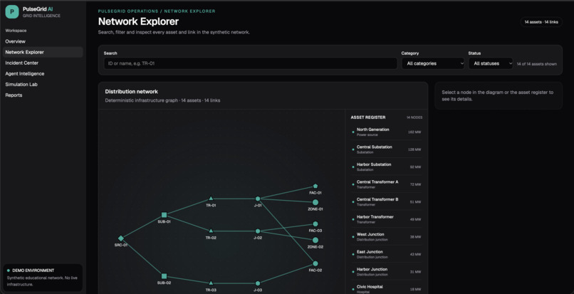
Task: Select the FAC-02 circle node
Action: pos(315,263)
